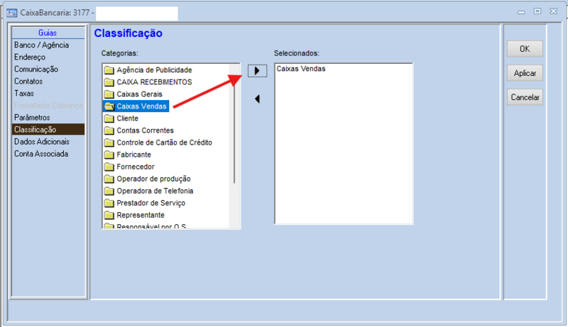Open the Parâmetros guide

tap(32, 118)
